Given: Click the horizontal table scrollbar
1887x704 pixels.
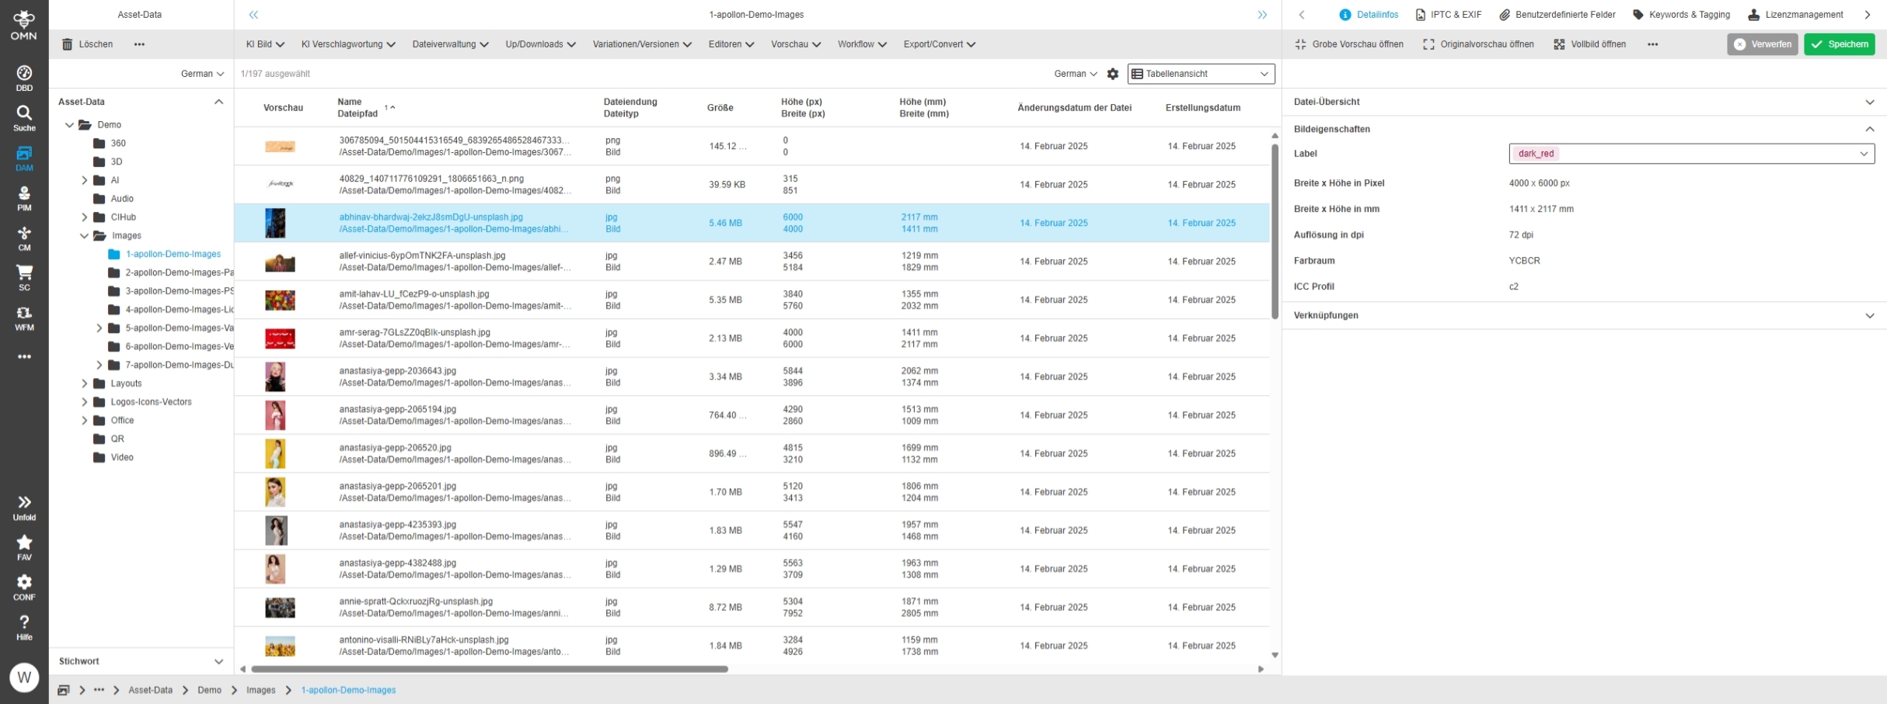Looking at the screenshot, I should click(x=490, y=669).
